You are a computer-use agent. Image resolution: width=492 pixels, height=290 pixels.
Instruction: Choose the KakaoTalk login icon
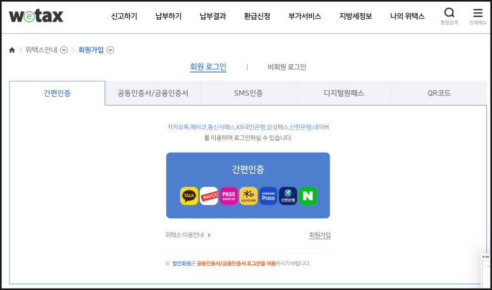click(x=189, y=196)
